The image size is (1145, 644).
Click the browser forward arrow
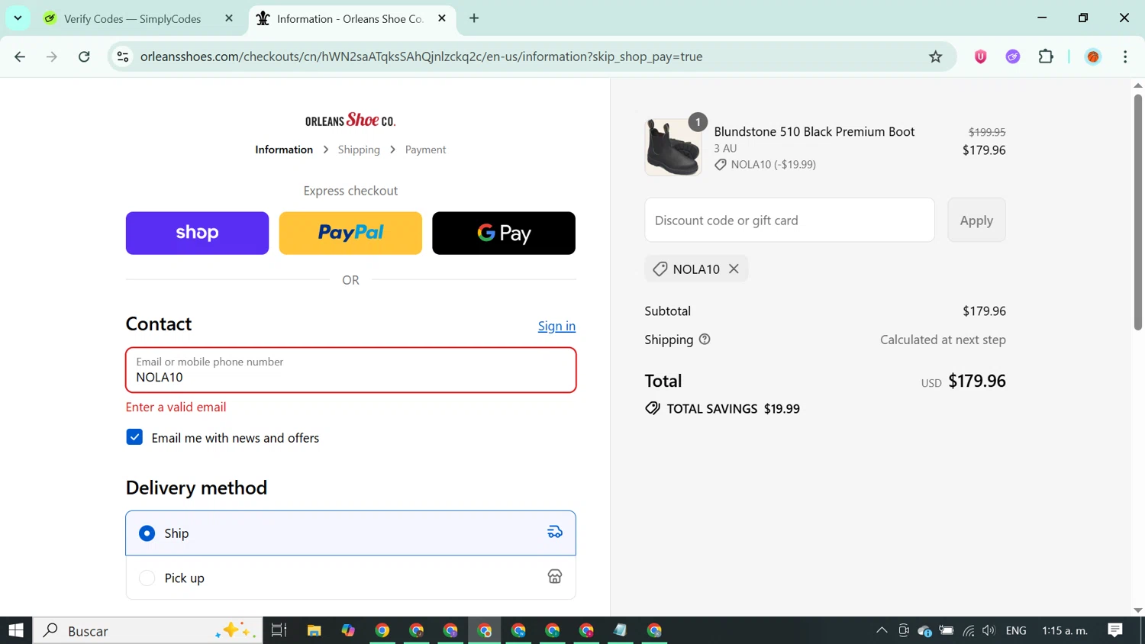point(52,56)
